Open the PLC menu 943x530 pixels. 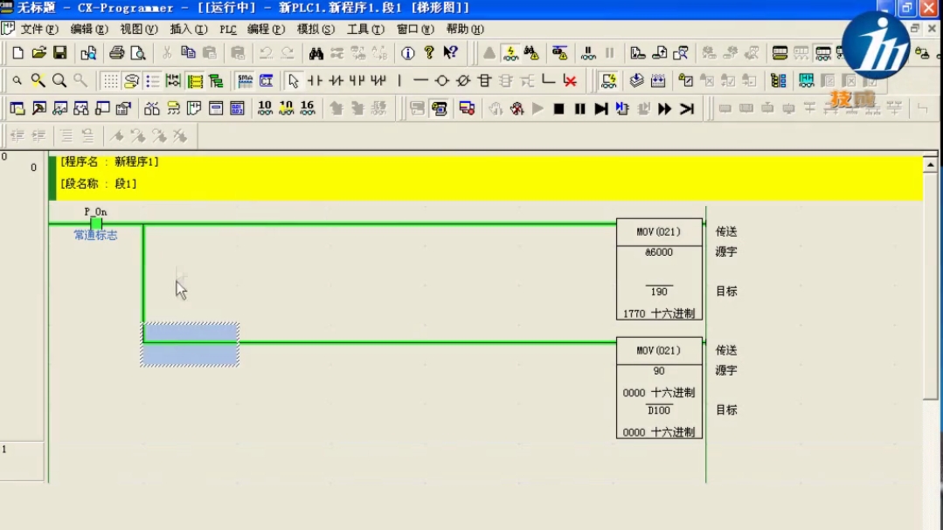(227, 29)
